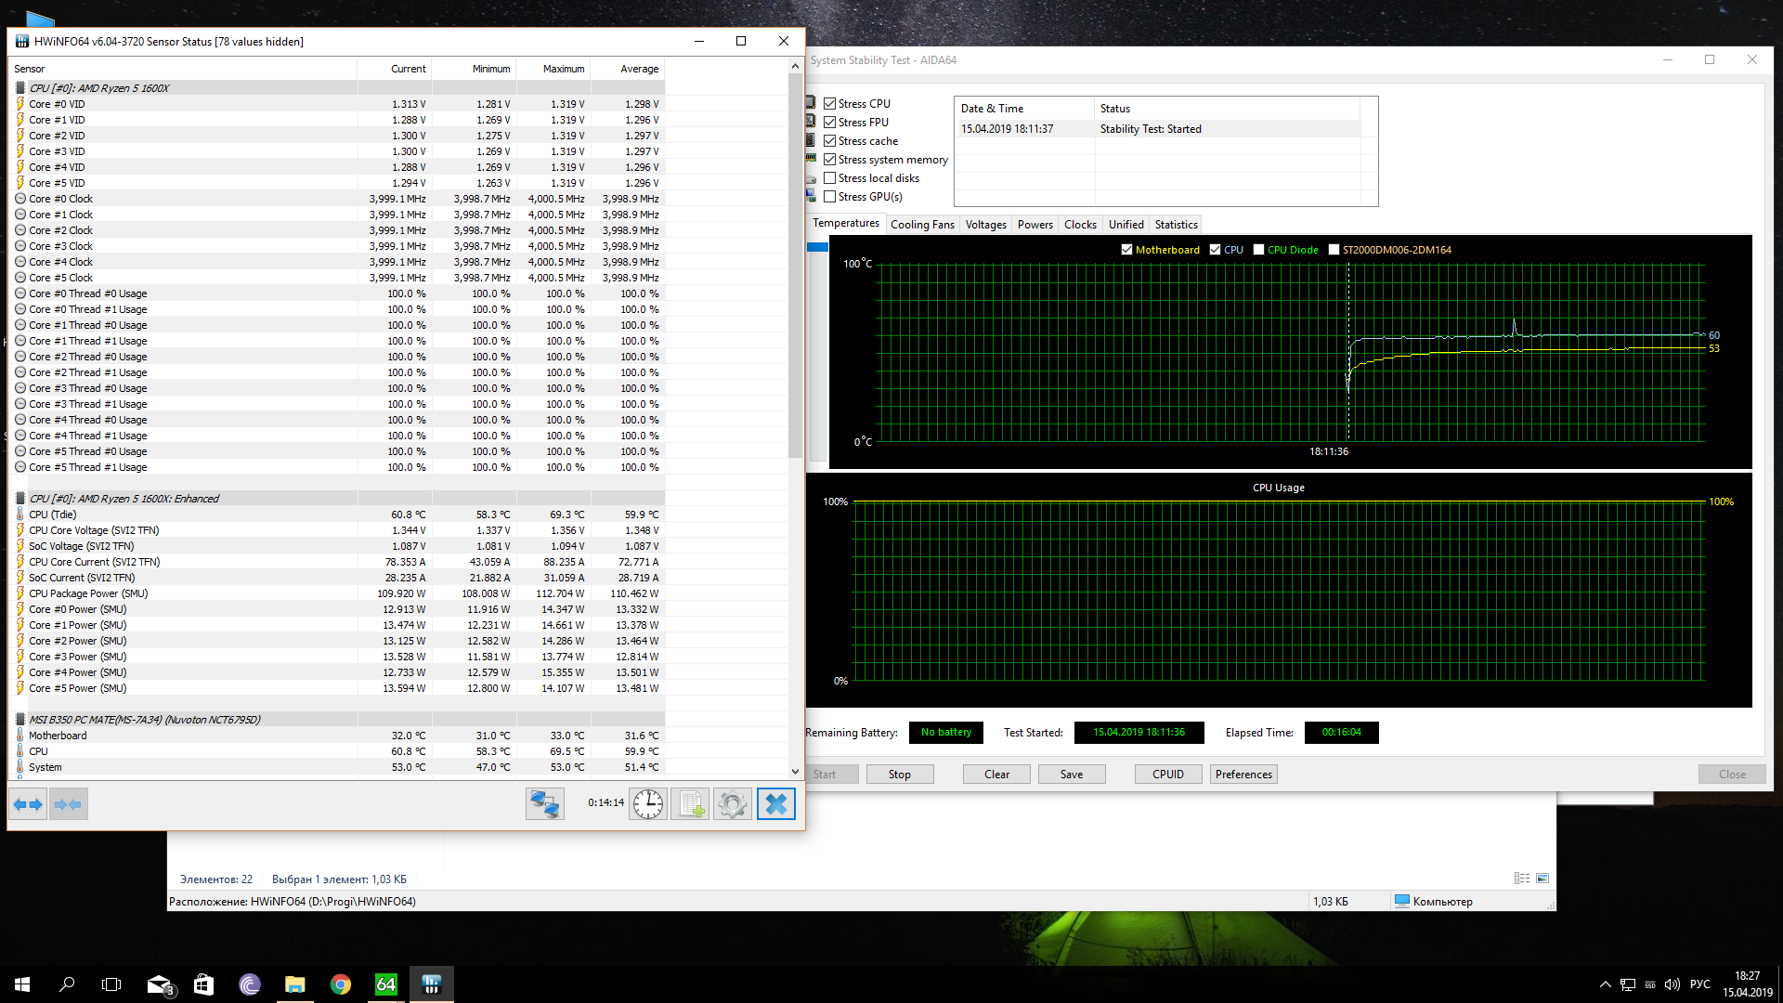Open HWiNFO sensor settings gear icon
This screenshot has height=1003, width=1783.
(733, 804)
